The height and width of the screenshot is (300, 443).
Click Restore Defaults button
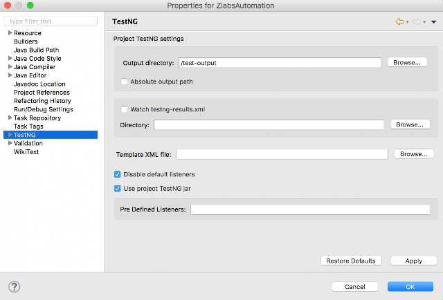[x=351, y=261]
